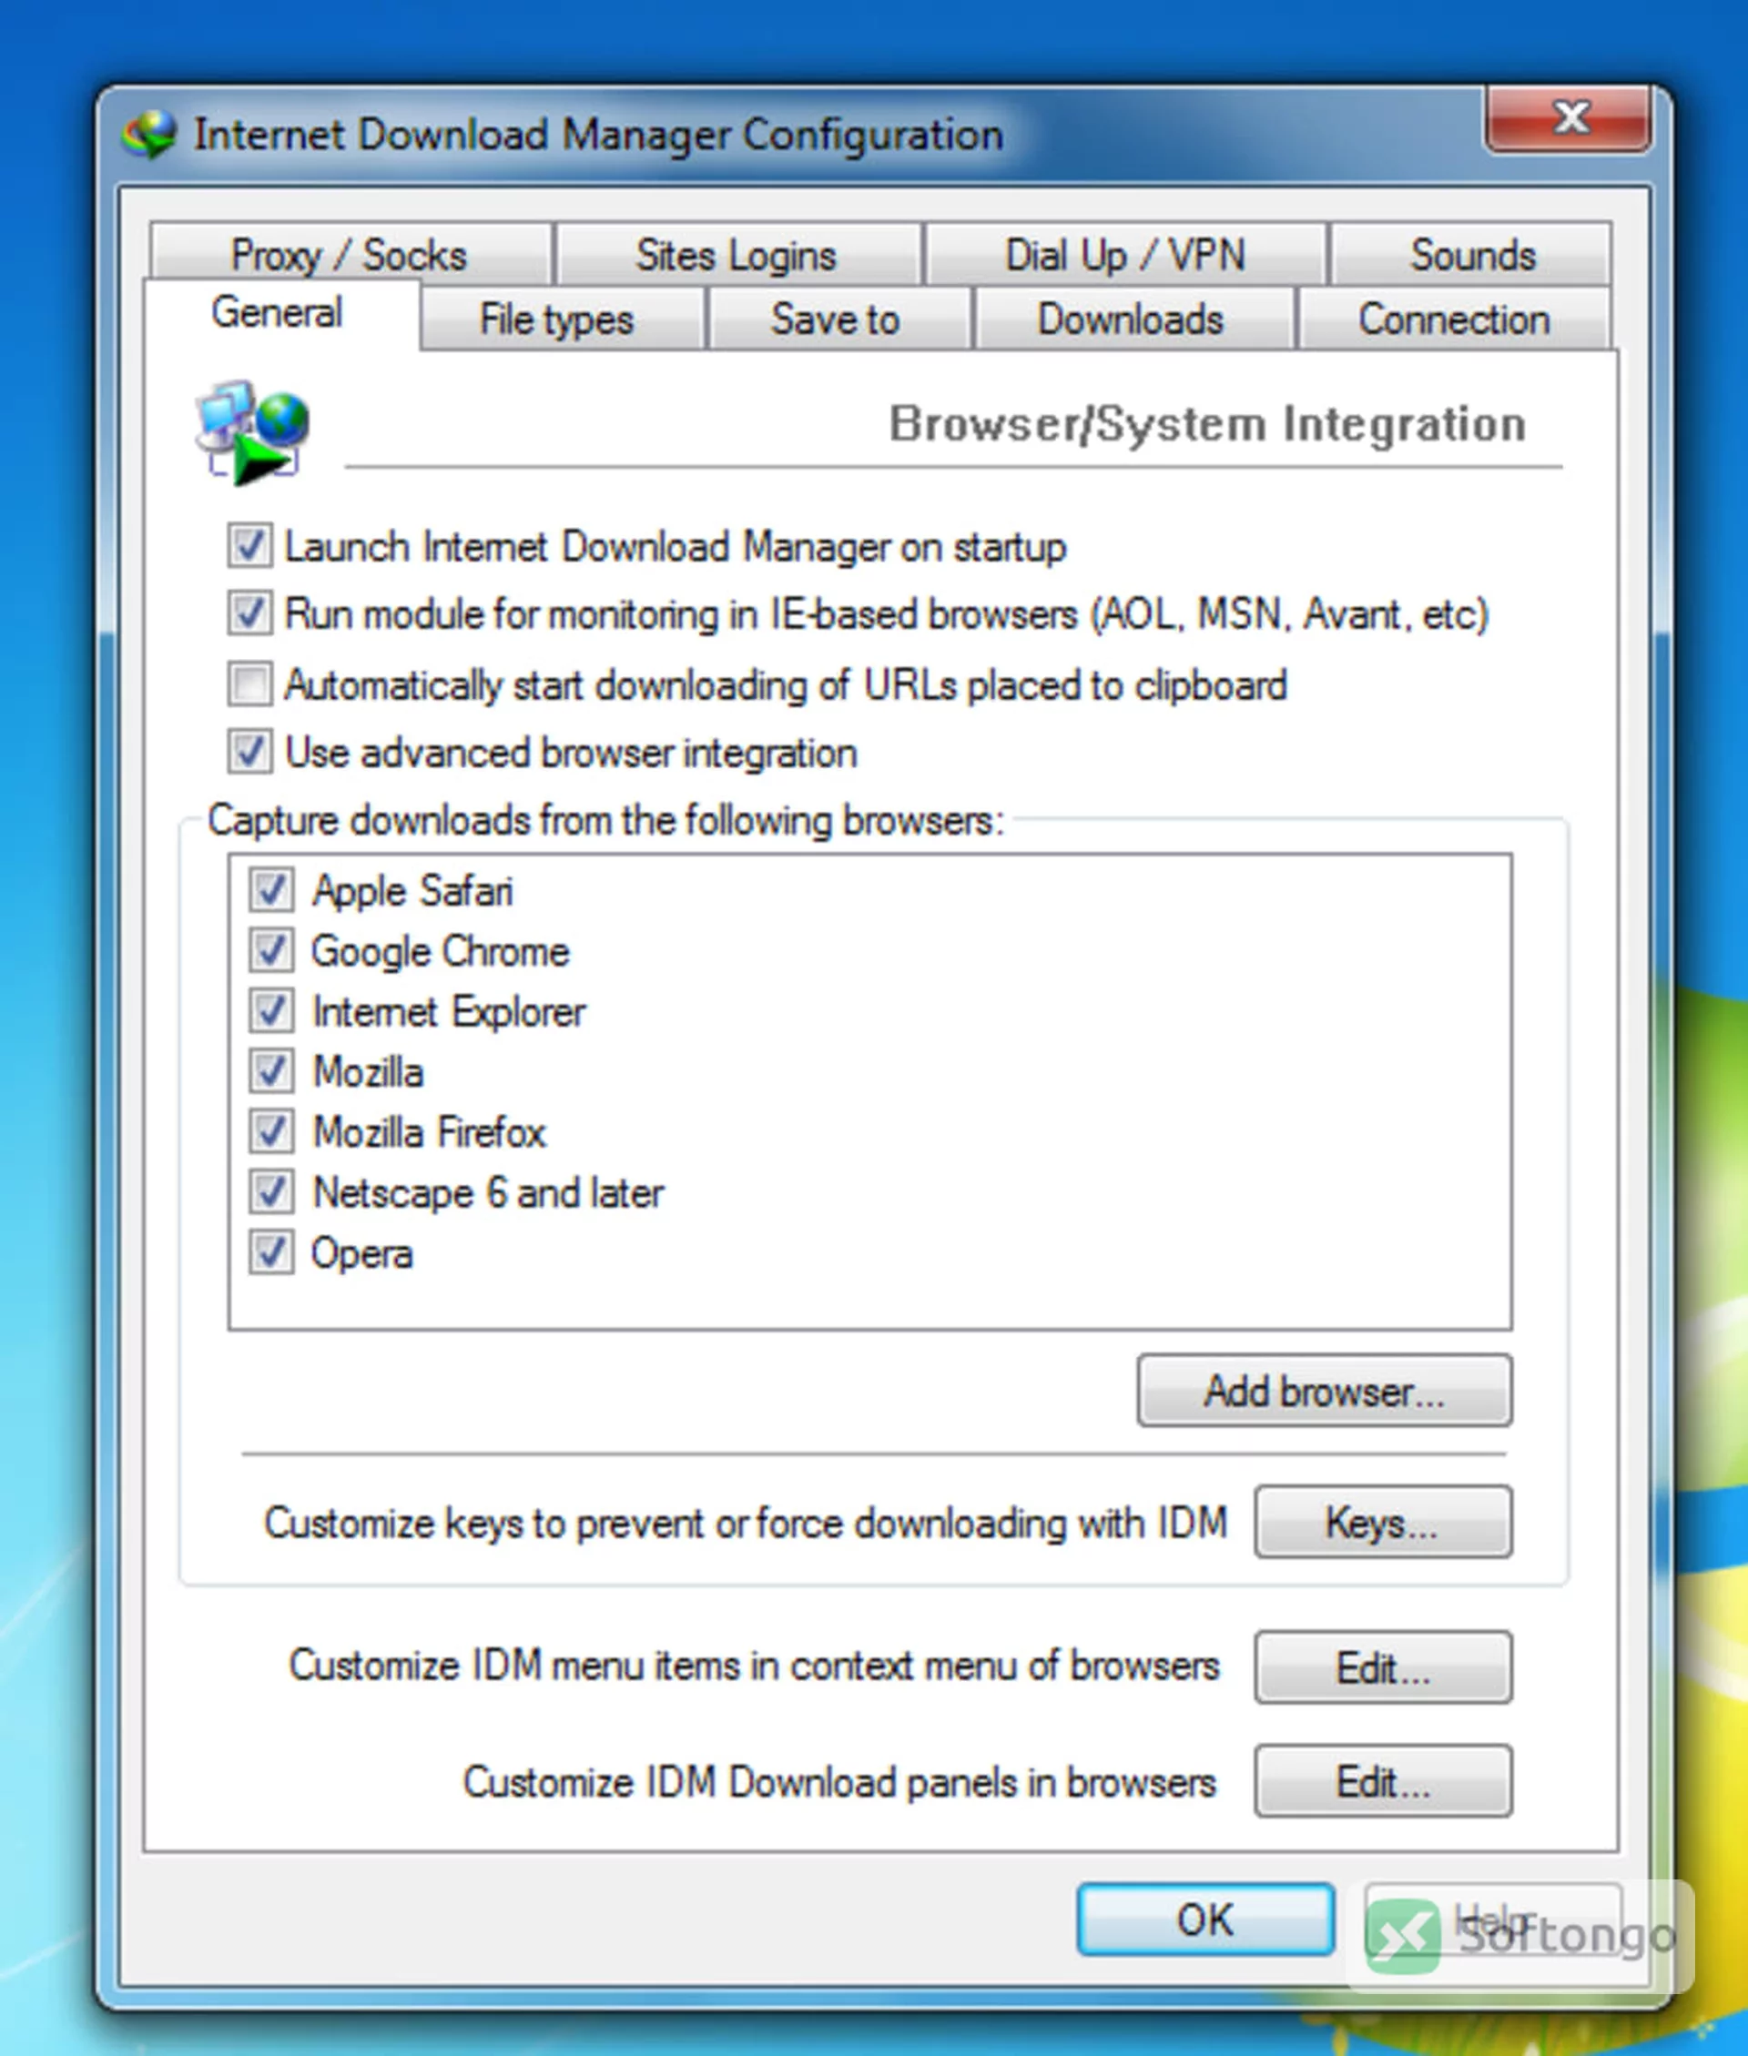1748x2056 pixels.
Task: Click the Mozilla Firefox list entry text
Action: click(x=429, y=1132)
